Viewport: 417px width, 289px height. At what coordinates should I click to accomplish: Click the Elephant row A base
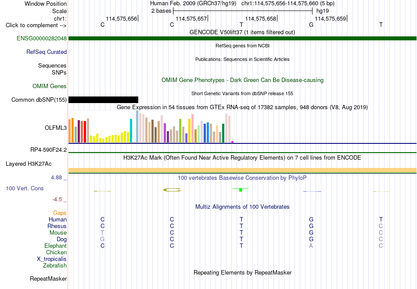click(x=311, y=246)
